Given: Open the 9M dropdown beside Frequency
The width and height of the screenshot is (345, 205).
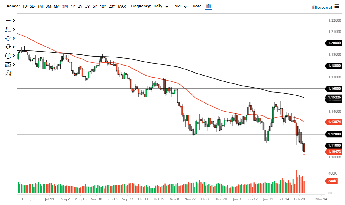Looking at the screenshot, I should tap(181, 6).
